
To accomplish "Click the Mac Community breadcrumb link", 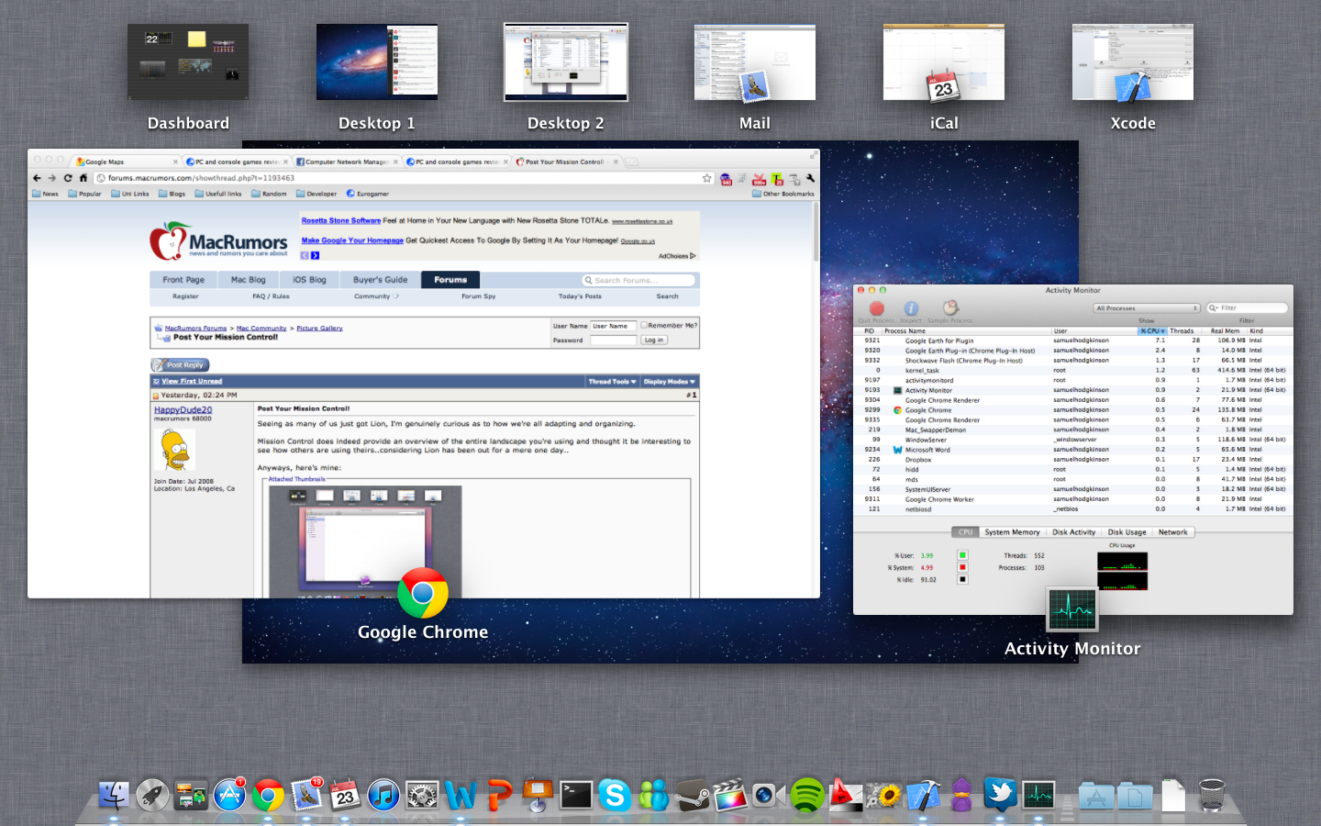I will tap(261, 328).
